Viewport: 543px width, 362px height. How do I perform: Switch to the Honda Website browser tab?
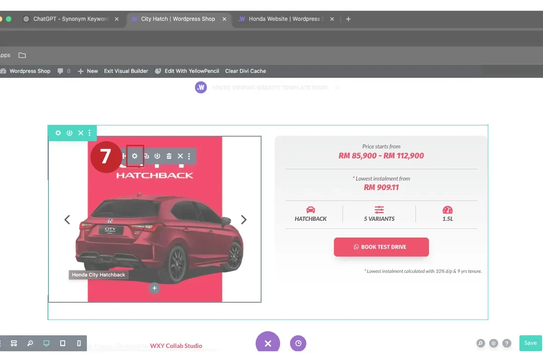pyautogui.click(x=281, y=19)
